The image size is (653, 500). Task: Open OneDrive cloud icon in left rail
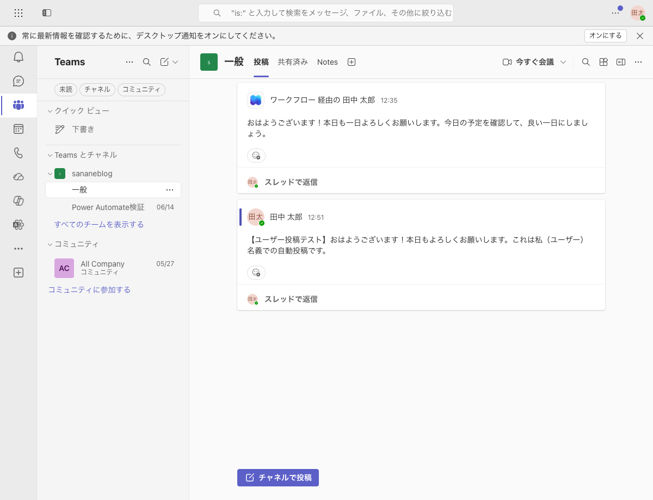click(x=19, y=177)
